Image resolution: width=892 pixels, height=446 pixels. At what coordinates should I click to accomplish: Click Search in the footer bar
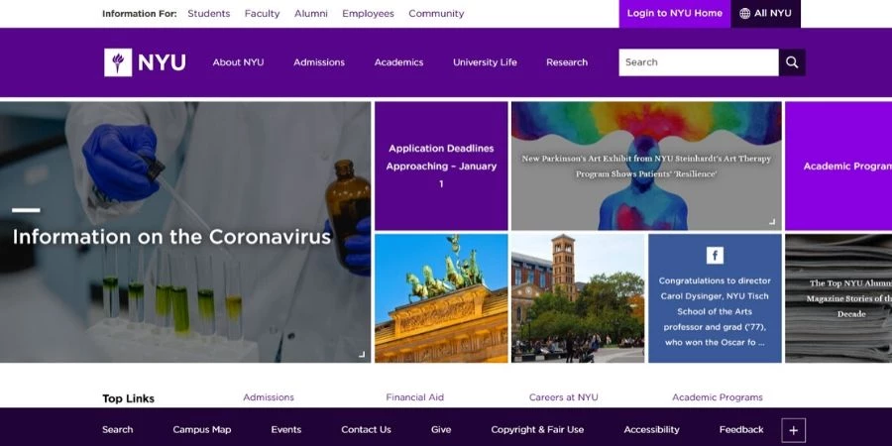(118, 429)
